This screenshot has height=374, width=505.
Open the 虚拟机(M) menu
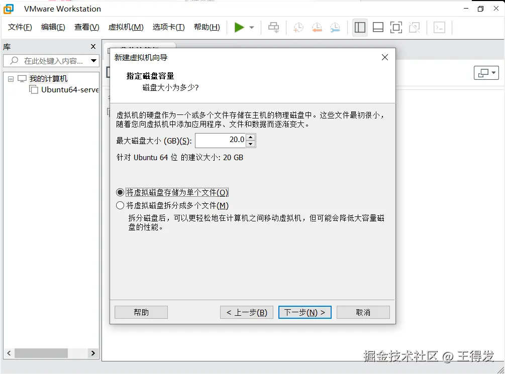pyautogui.click(x=126, y=27)
